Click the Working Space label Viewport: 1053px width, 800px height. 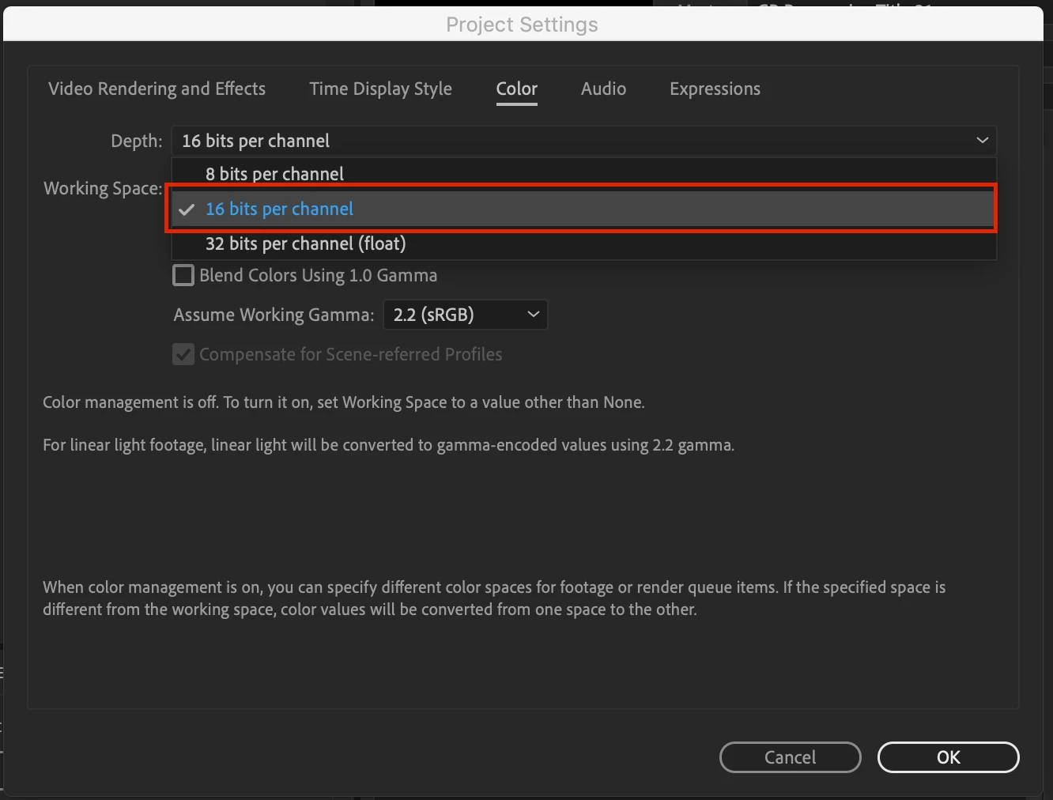click(x=103, y=188)
